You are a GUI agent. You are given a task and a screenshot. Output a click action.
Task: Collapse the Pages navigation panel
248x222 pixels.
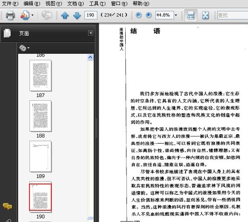(91, 33)
